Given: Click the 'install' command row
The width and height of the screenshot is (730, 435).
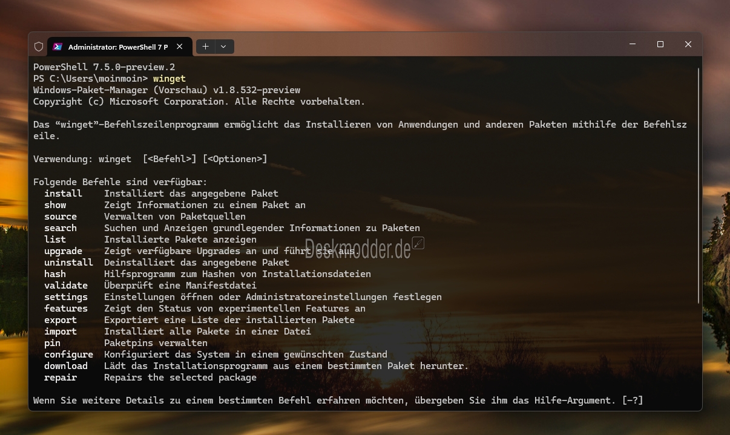Looking at the screenshot, I should point(161,194).
